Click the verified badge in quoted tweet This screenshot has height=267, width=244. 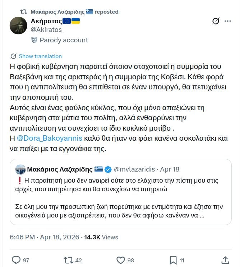point(109,169)
